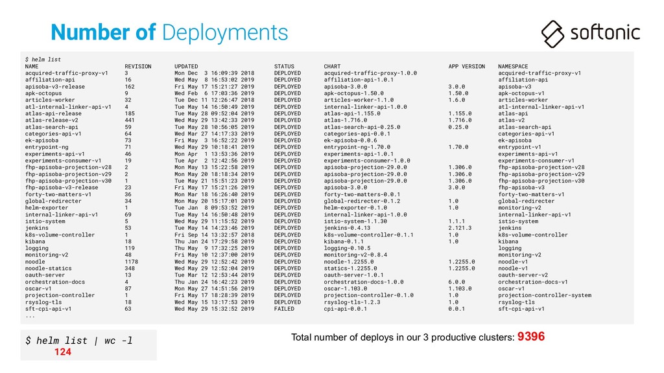Click the '$ helm list' command line
Screen dimensions: 664x373
coord(43,60)
